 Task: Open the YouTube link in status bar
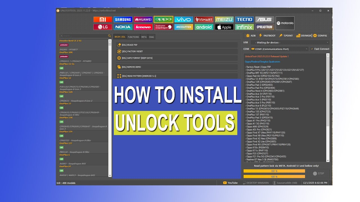pyautogui.click(x=230, y=183)
